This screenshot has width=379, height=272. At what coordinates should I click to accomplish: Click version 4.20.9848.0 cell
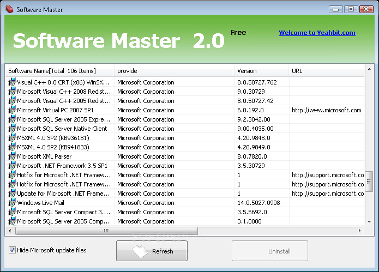[x=254, y=138]
